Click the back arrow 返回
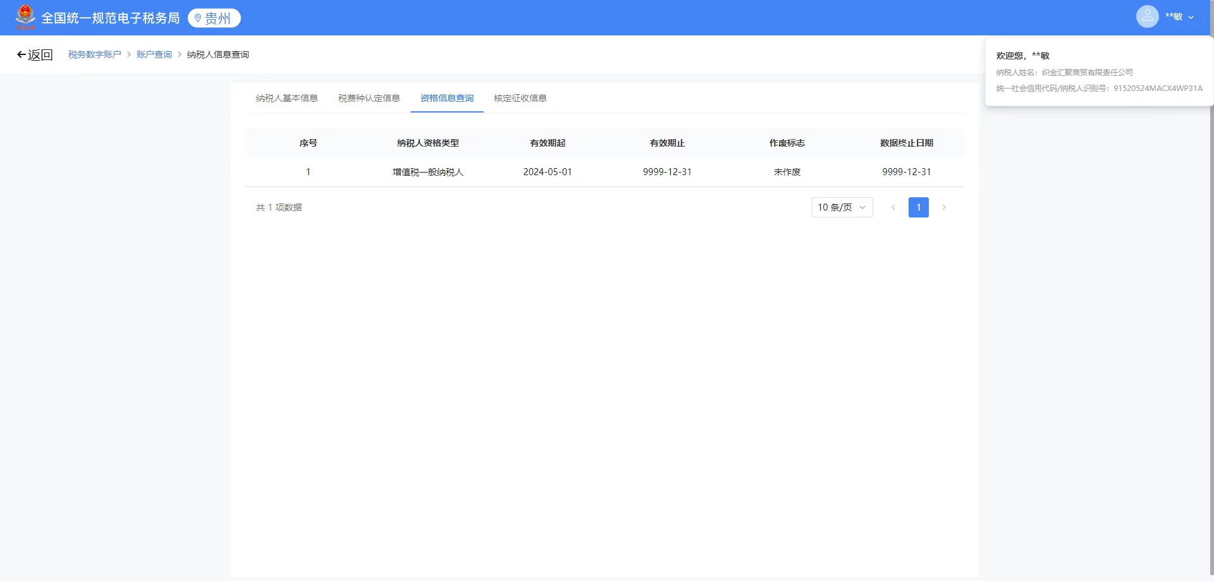Image resolution: width=1214 pixels, height=581 pixels. [x=35, y=55]
